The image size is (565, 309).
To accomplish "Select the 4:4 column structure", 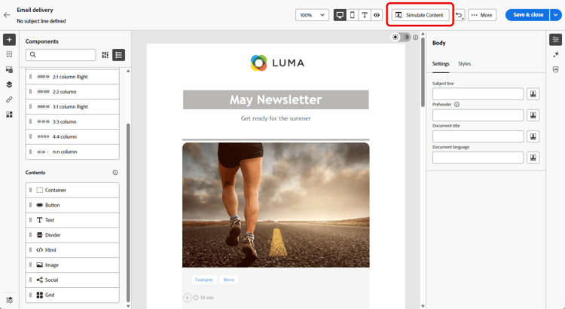I will 72,136.
